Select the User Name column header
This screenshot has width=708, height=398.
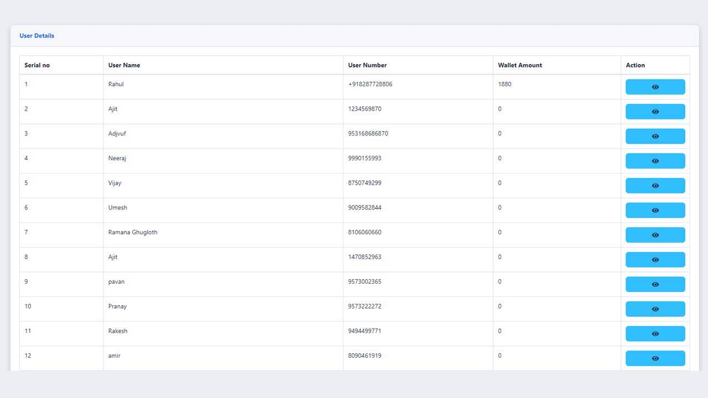[x=124, y=65]
